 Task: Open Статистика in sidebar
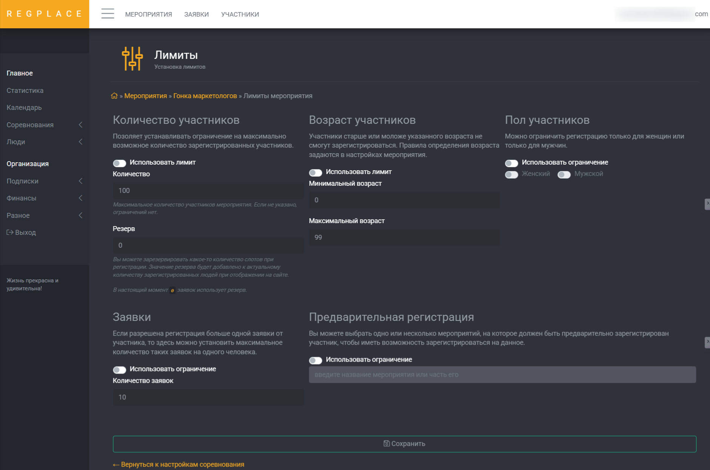click(25, 91)
